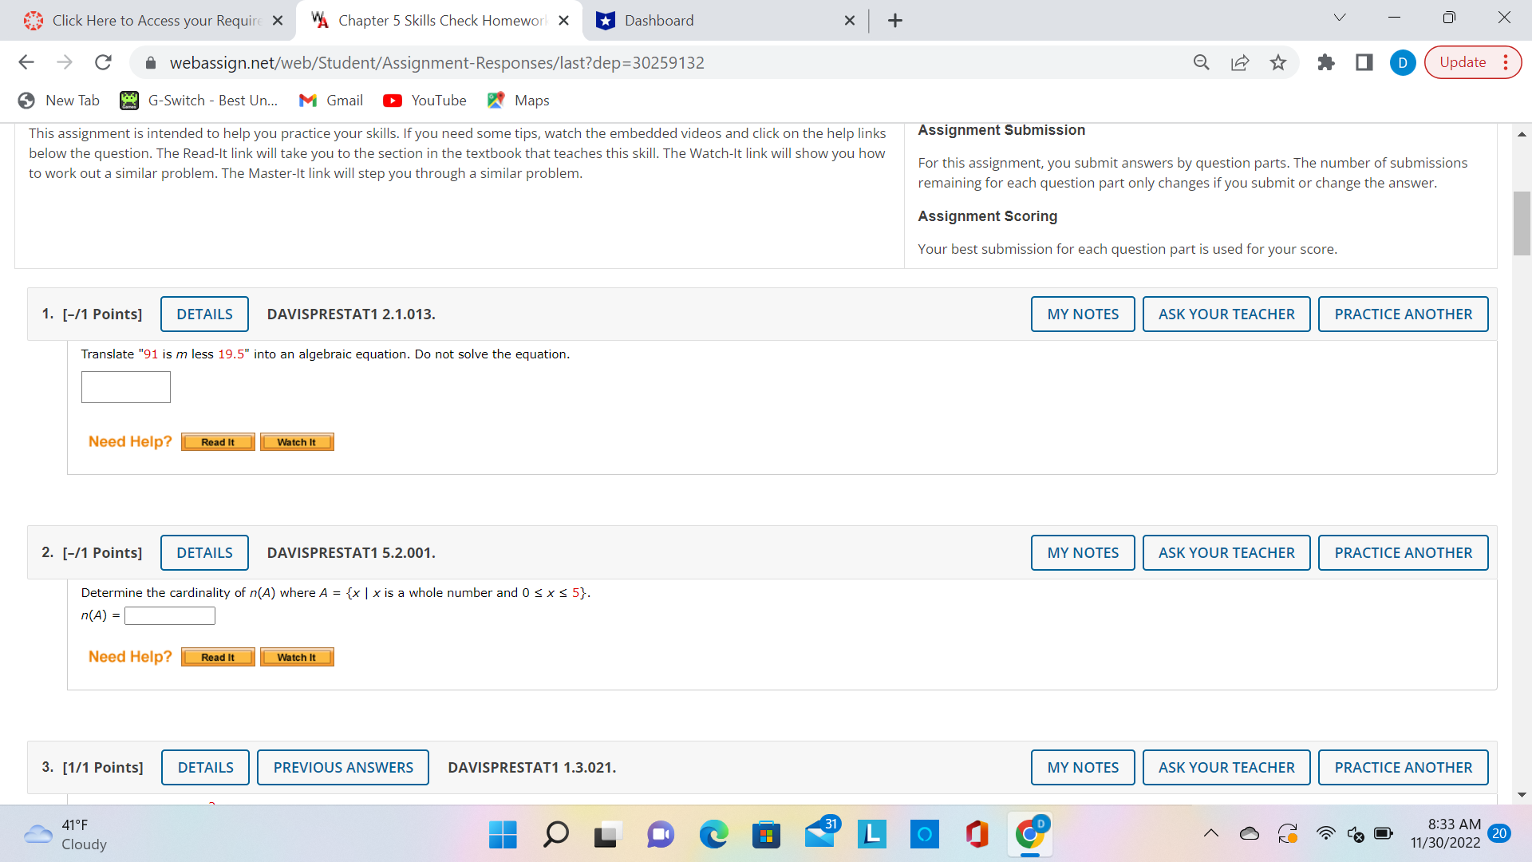This screenshot has width=1532, height=862.
Task: Open the Chrome profile avatar D
Action: point(1403,62)
